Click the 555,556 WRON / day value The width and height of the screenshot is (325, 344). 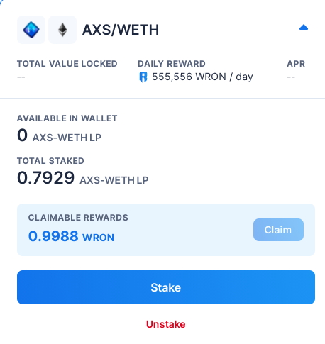click(x=202, y=77)
